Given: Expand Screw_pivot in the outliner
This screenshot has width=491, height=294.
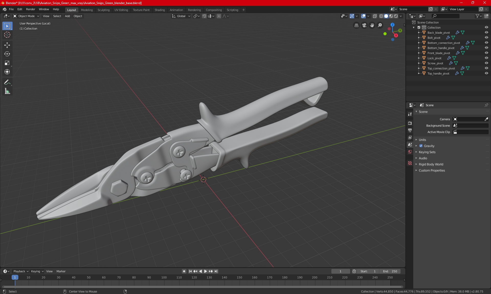Looking at the screenshot, I should 419,63.
